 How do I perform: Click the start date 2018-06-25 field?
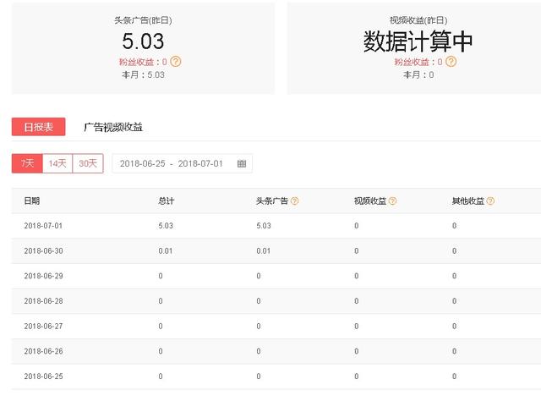coord(142,163)
